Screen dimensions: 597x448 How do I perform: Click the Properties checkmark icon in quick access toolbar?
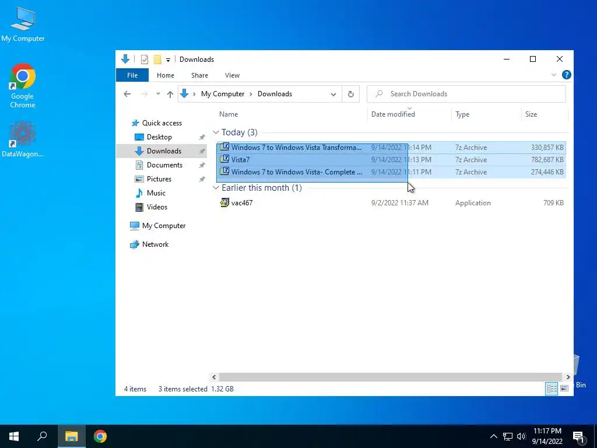[145, 60]
